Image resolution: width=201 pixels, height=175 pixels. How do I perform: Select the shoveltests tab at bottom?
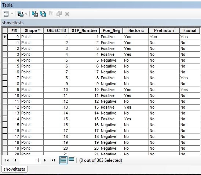tap(14, 169)
